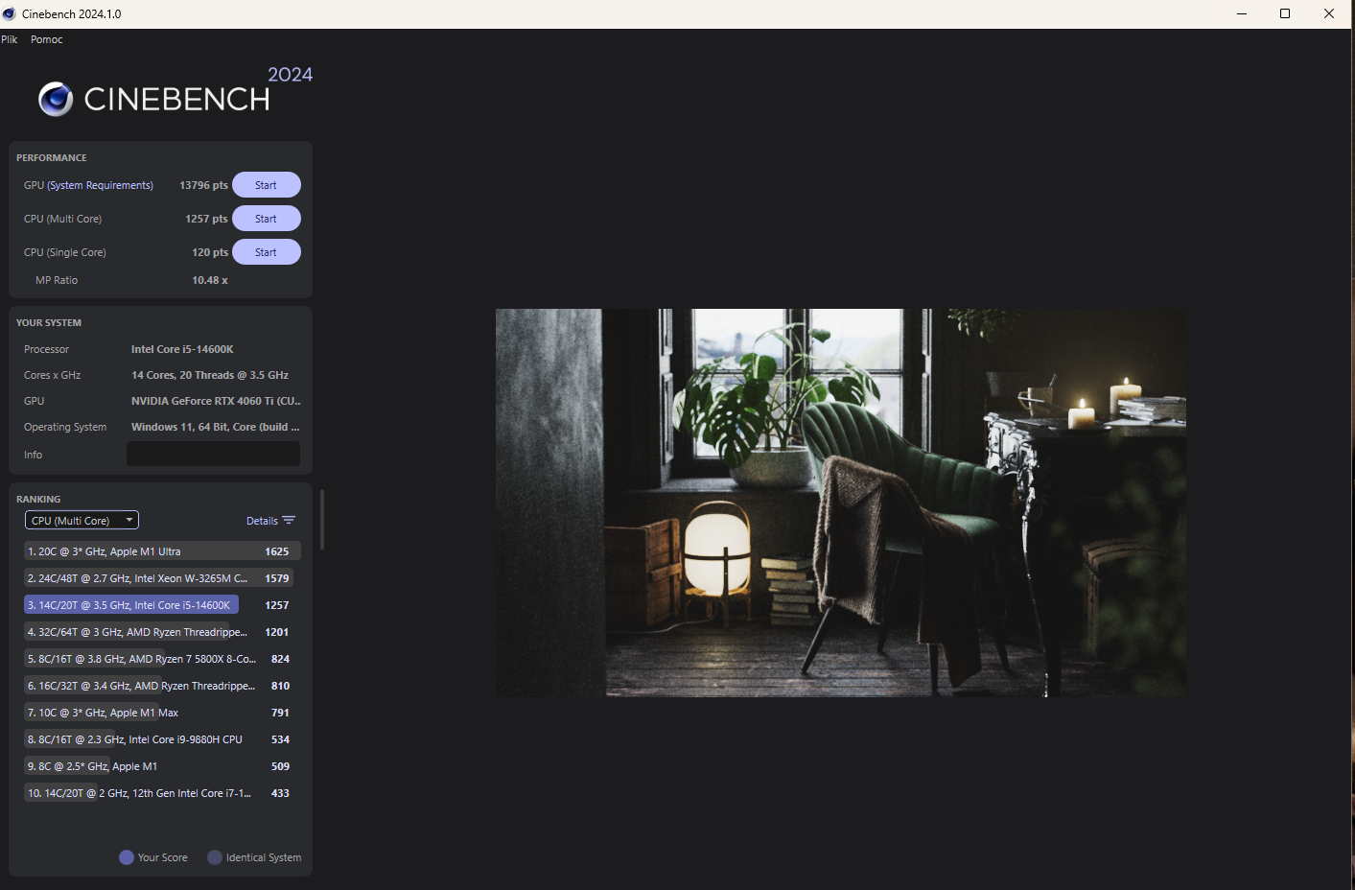
Task: Click the MP Ratio 10.48 x value
Action: coord(210,280)
